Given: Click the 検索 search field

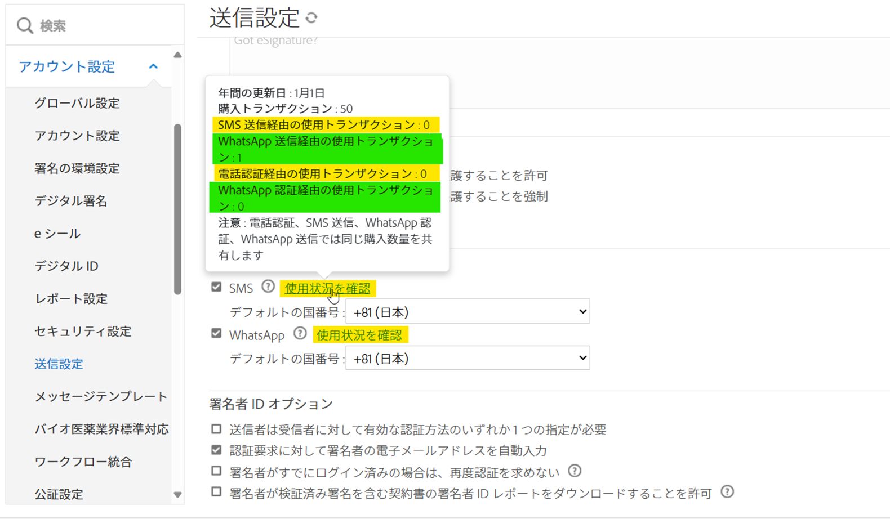Looking at the screenshot, I should pos(95,25).
